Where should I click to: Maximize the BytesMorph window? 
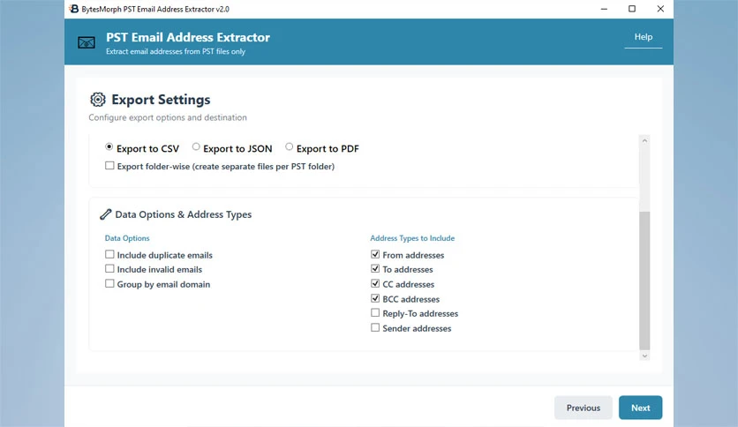click(x=632, y=9)
